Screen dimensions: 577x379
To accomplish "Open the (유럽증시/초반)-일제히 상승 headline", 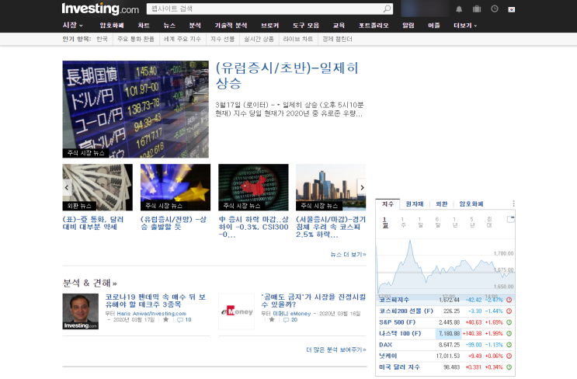I will 287,75.
